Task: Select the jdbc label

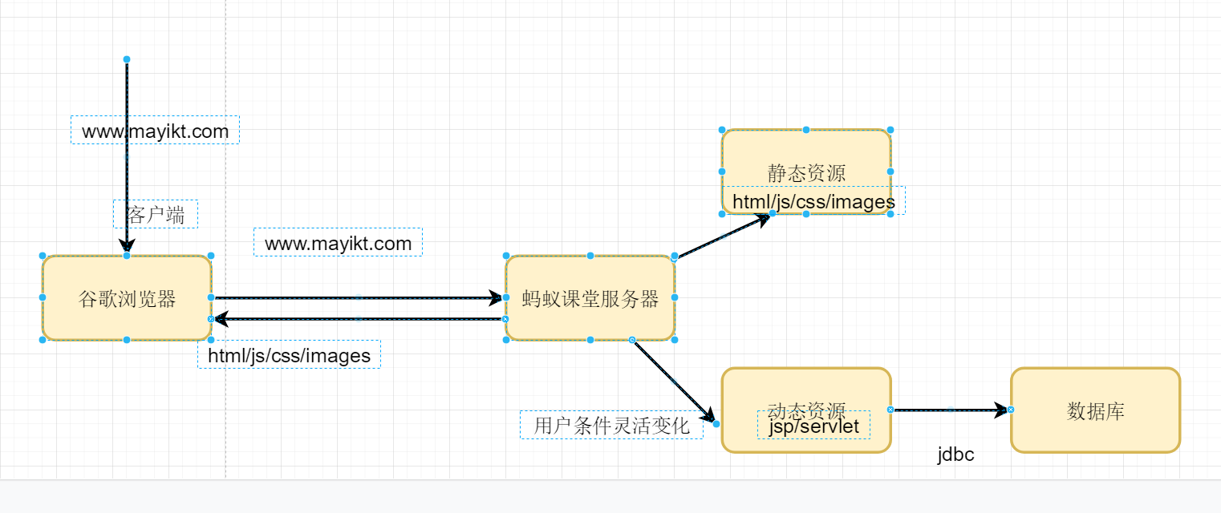Action: point(955,454)
